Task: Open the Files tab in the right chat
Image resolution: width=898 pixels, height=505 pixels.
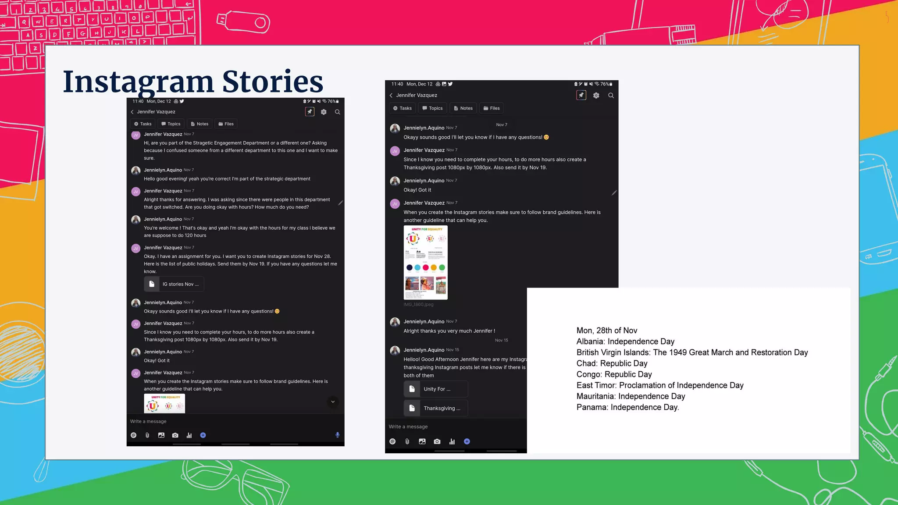Action: point(491,108)
